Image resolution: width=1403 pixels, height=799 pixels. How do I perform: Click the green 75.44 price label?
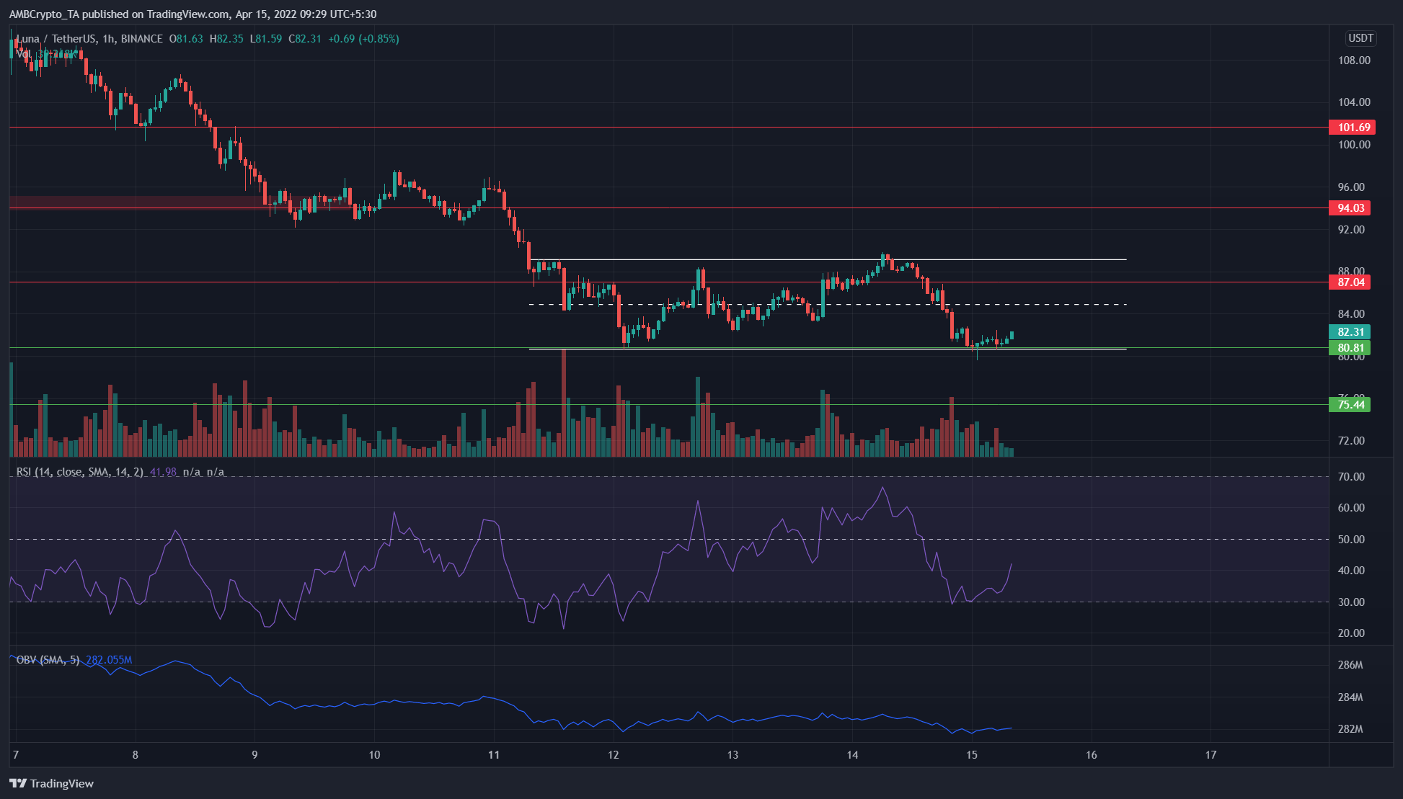coord(1350,405)
